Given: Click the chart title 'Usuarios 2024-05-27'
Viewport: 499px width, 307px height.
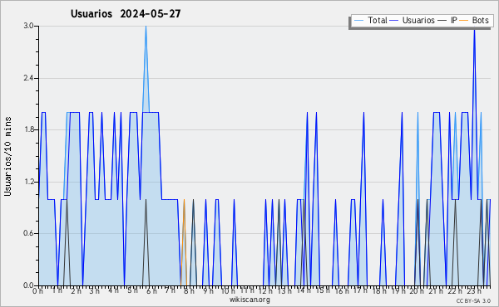Looking at the screenshot, I should [x=126, y=14].
